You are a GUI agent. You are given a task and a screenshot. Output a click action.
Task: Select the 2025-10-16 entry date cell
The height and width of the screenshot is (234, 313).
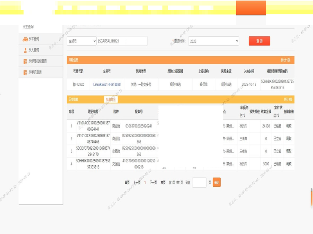pyautogui.click(x=249, y=84)
